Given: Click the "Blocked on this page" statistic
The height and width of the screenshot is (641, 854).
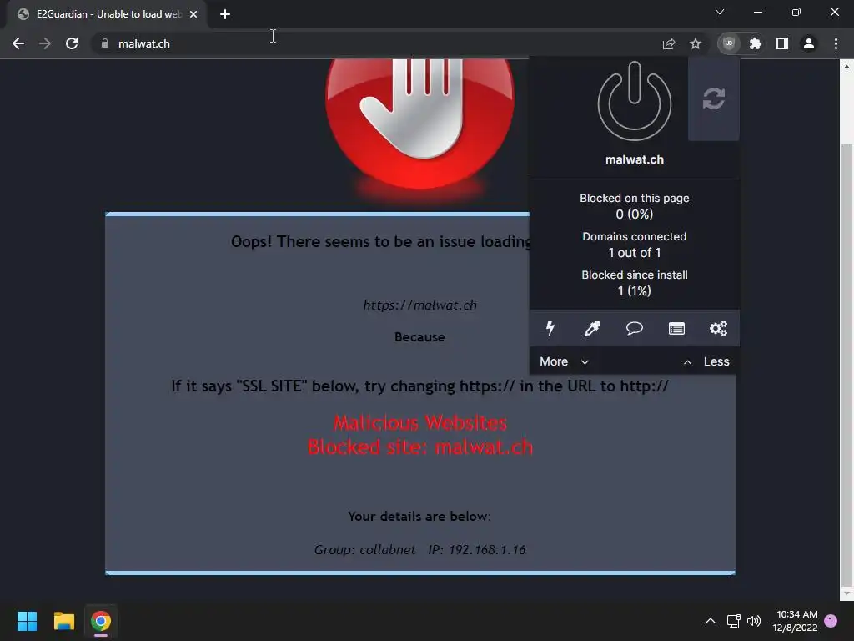Looking at the screenshot, I should point(635,206).
